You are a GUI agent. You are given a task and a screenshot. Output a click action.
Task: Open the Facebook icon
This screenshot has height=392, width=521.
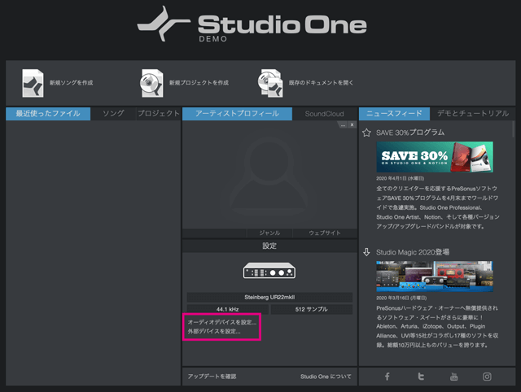point(387,377)
